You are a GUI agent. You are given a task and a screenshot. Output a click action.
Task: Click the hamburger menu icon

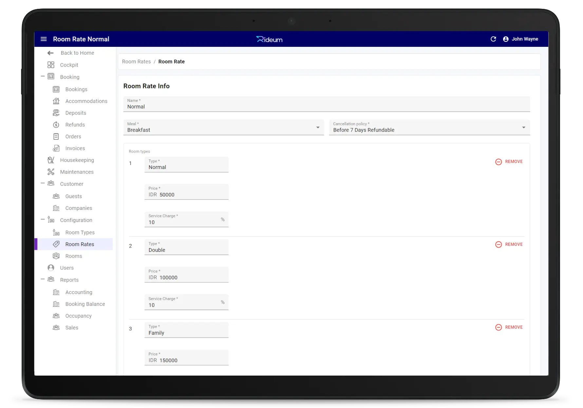click(x=44, y=39)
